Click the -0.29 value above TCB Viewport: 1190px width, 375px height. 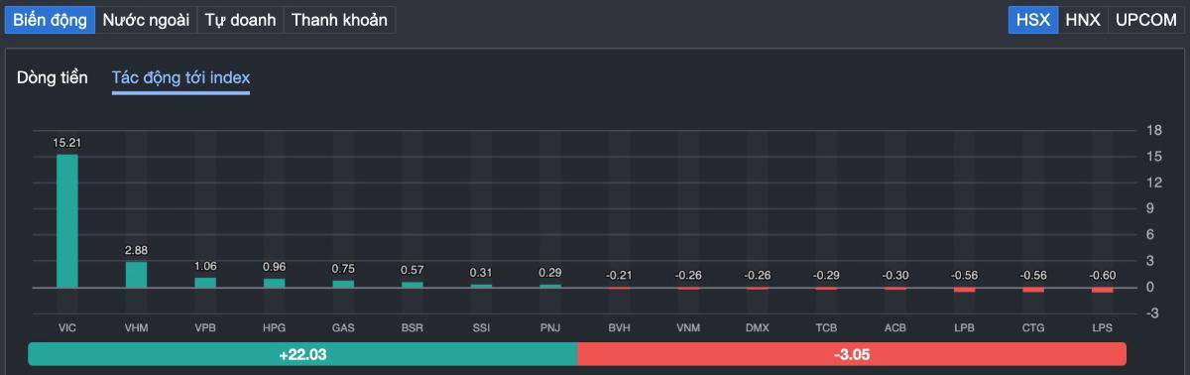point(826,275)
